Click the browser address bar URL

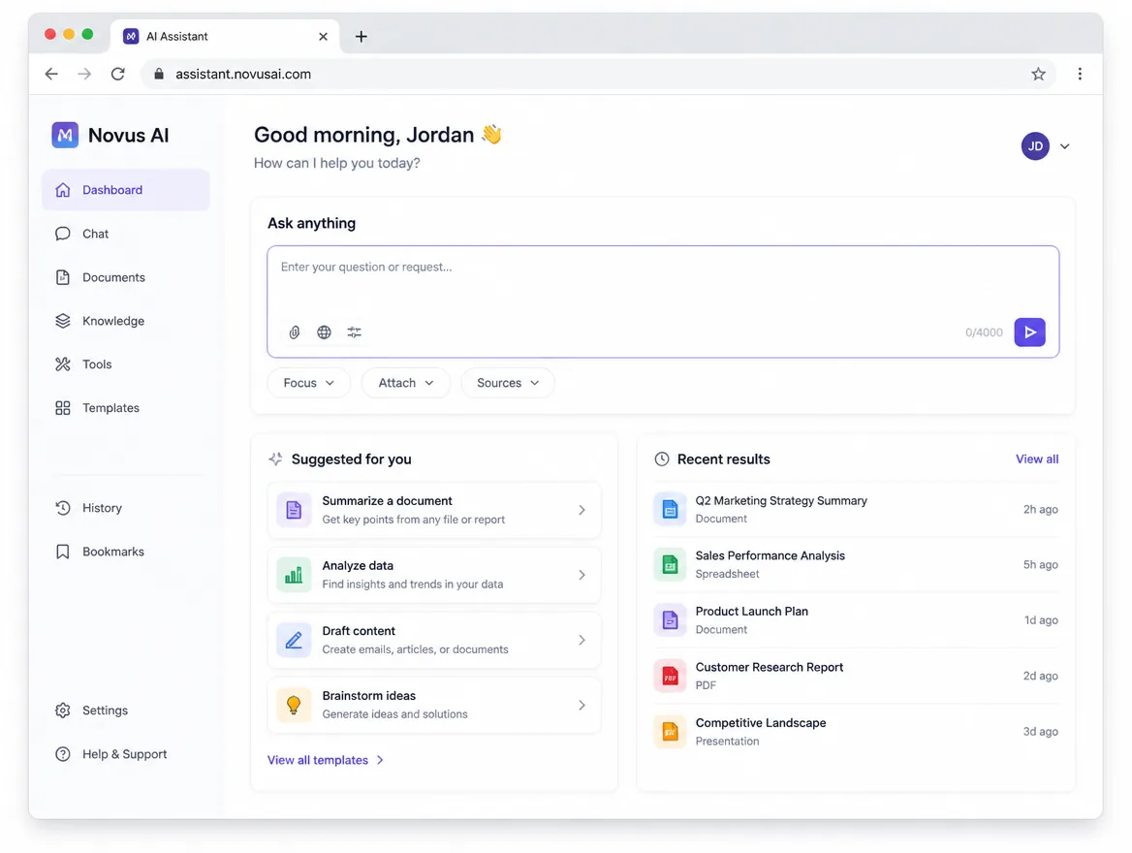point(243,74)
